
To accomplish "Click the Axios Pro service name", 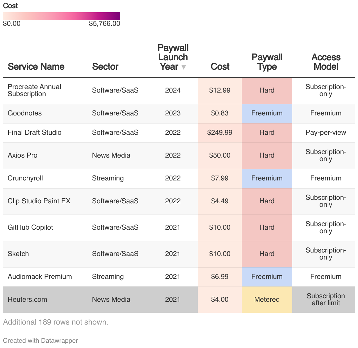I will click(23, 155).
